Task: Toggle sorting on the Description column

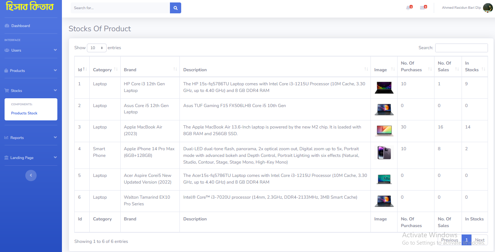Action: (x=366, y=69)
